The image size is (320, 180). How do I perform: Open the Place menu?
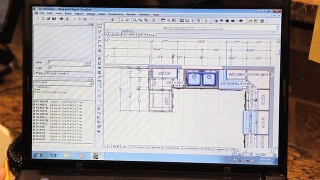[68, 13]
